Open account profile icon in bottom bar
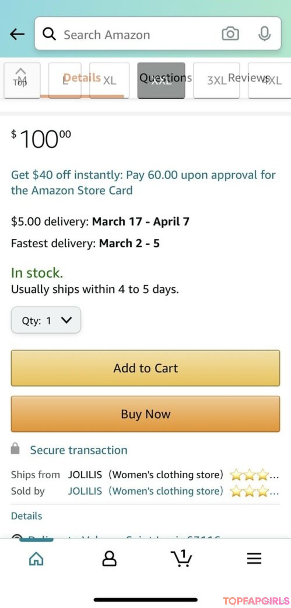 tap(109, 558)
